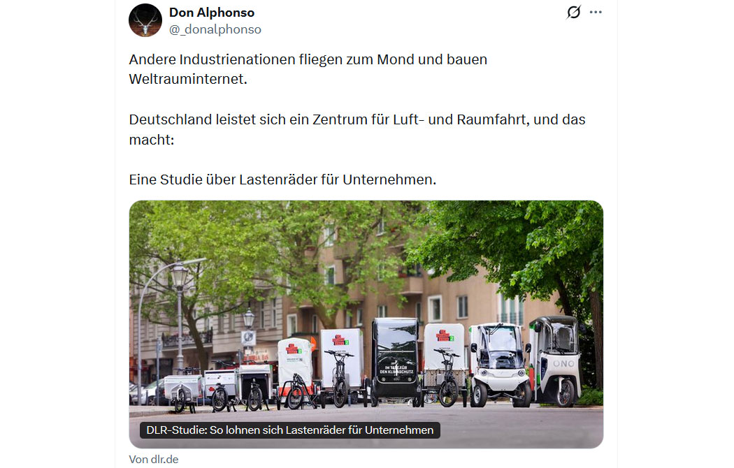The height and width of the screenshot is (468, 734).
Task: Click the DLR-Studie Lastenräder caption label
Action: (290, 430)
